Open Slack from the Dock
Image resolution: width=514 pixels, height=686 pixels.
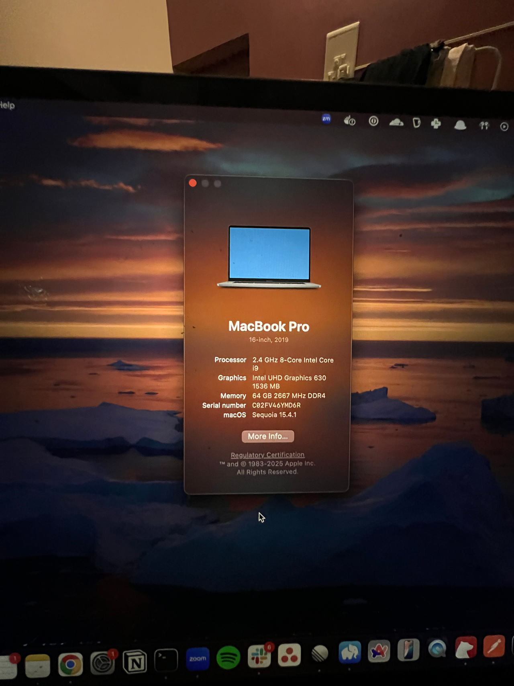point(259,656)
